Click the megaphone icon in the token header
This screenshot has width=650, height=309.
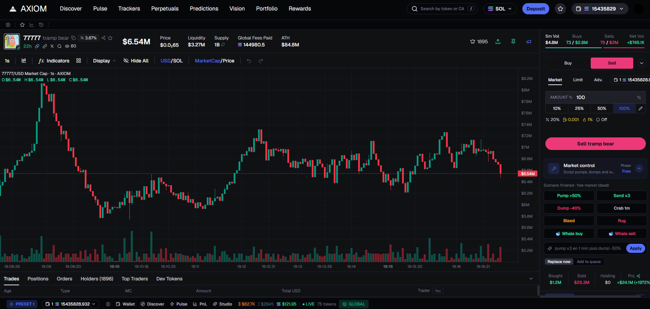click(529, 42)
